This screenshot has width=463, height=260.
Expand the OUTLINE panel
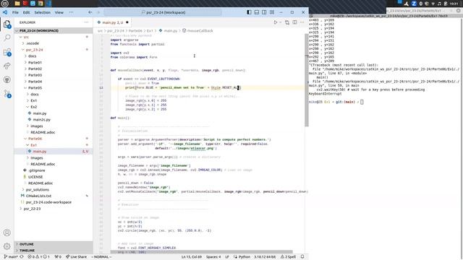tap(53, 244)
